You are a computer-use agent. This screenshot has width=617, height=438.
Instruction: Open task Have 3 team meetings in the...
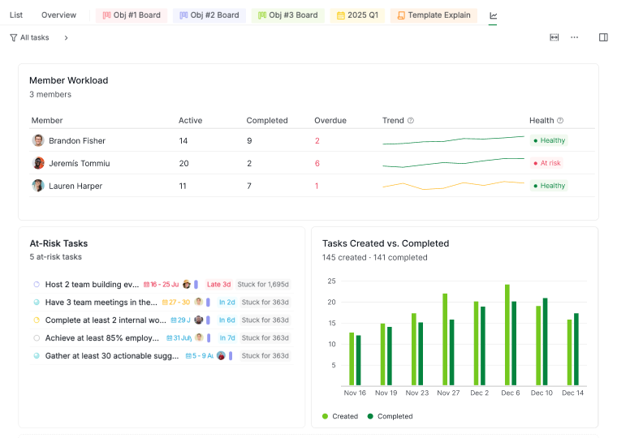click(101, 303)
